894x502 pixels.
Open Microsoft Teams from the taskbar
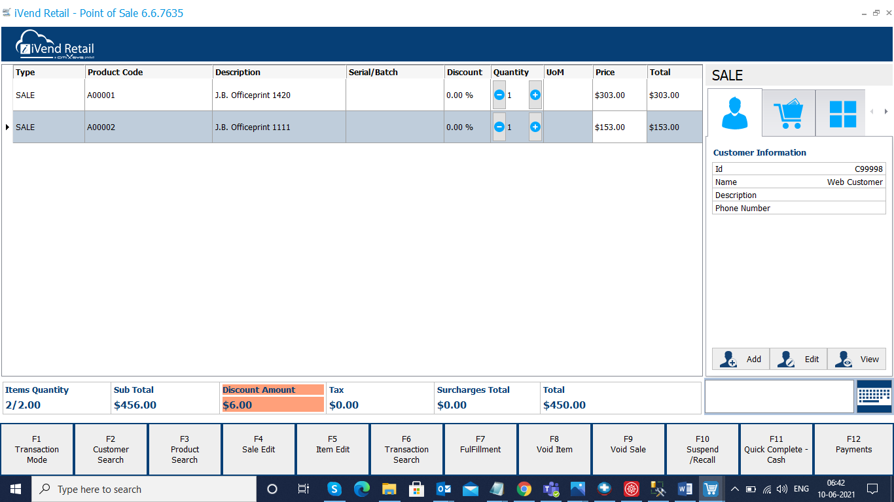coord(551,489)
